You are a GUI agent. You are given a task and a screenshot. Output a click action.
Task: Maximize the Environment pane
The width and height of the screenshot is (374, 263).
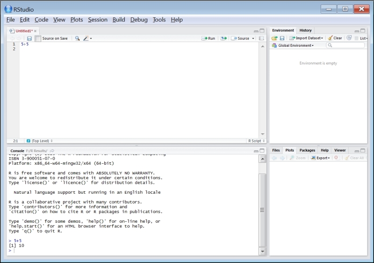pyautogui.click(x=363, y=31)
